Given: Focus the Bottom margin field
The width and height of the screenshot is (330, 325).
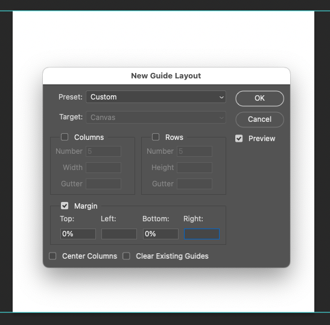Looking at the screenshot, I should click(160, 234).
